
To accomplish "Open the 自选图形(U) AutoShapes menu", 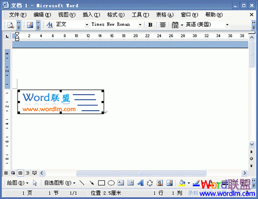I will point(60,183).
